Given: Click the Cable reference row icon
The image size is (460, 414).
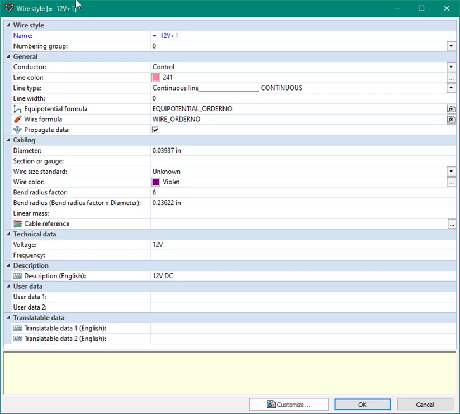Looking at the screenshot, I should click(x=17, y=224).
